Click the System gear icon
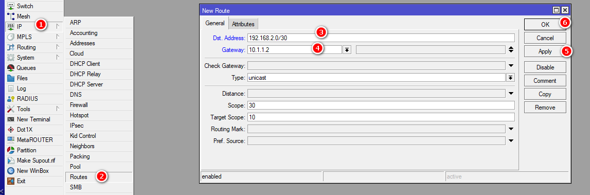The image size is (590, 195). click(x=11, y=58)
